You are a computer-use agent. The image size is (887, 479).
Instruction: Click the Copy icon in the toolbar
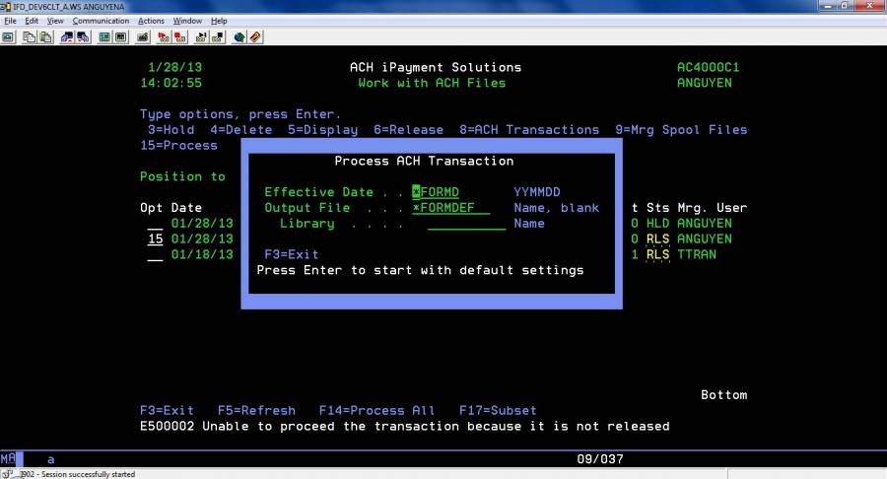(31, 37)
